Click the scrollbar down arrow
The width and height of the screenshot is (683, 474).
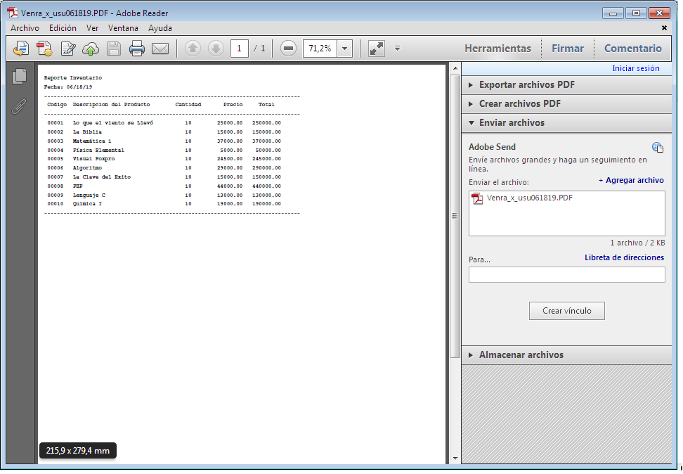(455, 459)
